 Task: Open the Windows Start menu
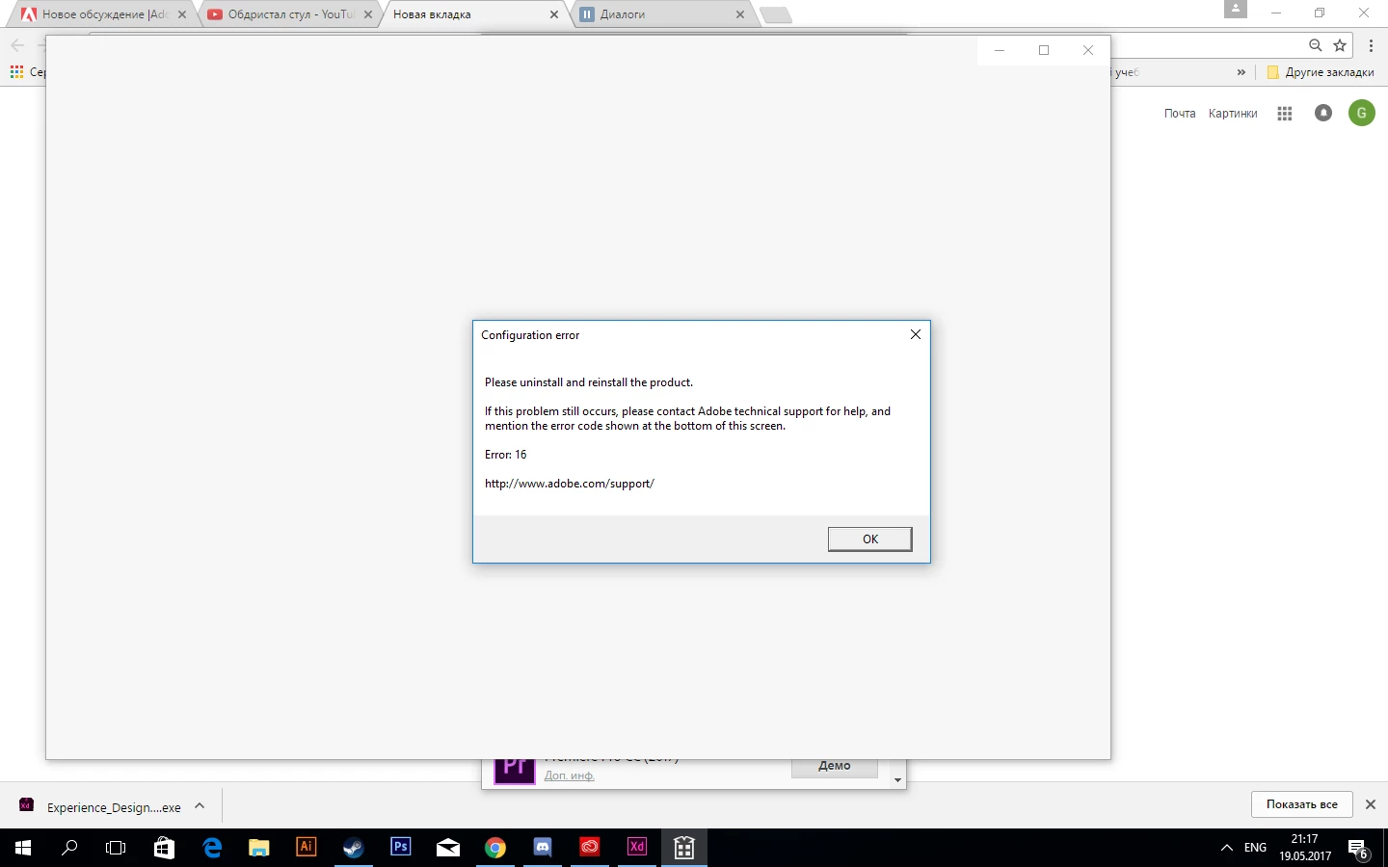coord(23,848)
